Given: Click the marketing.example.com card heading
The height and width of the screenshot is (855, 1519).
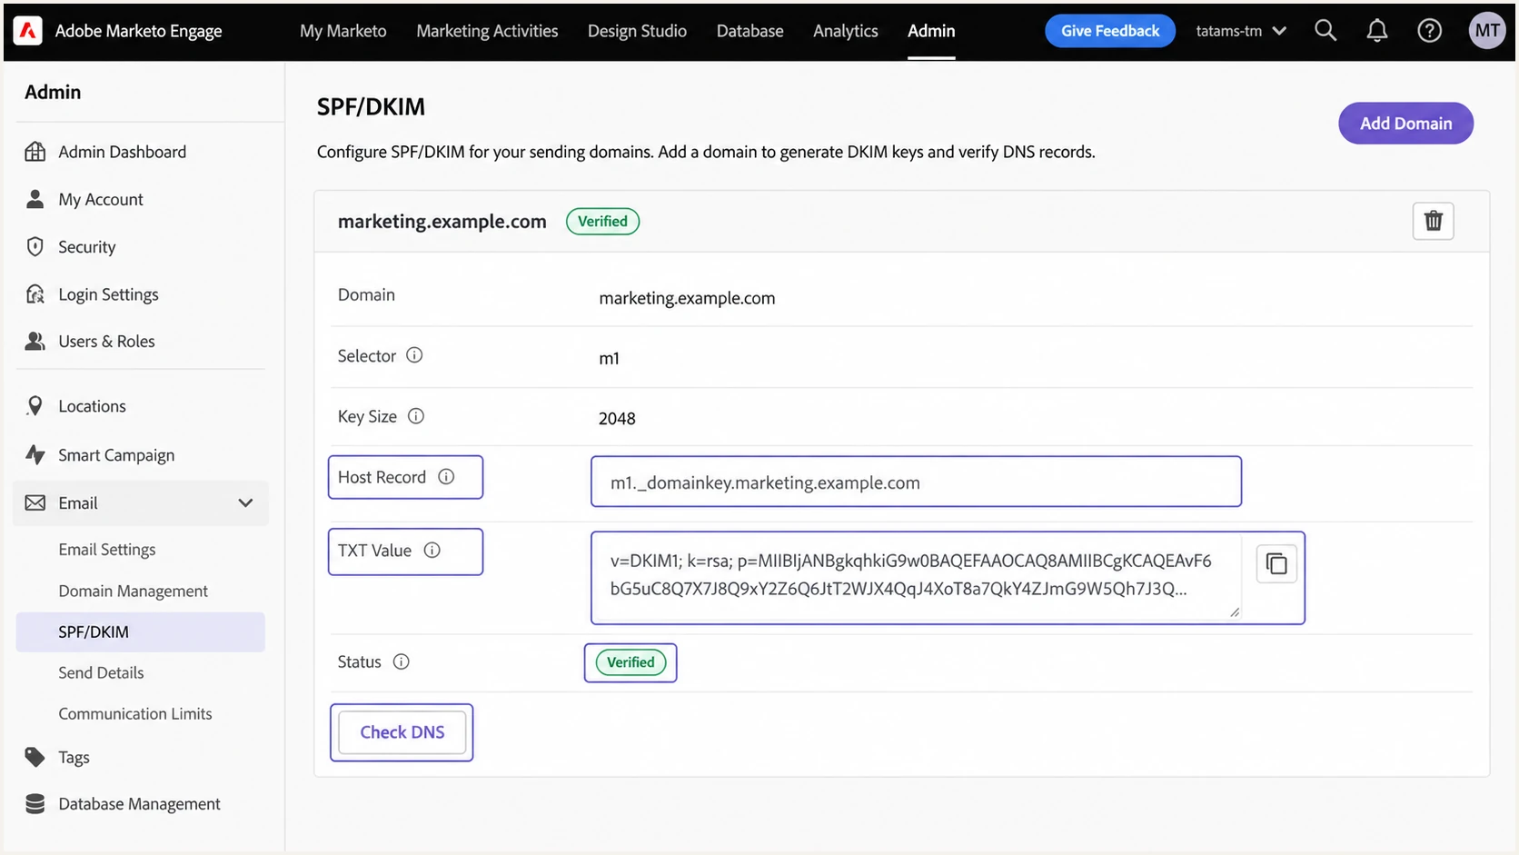Looking at the screenshot, I should (442, 221).
